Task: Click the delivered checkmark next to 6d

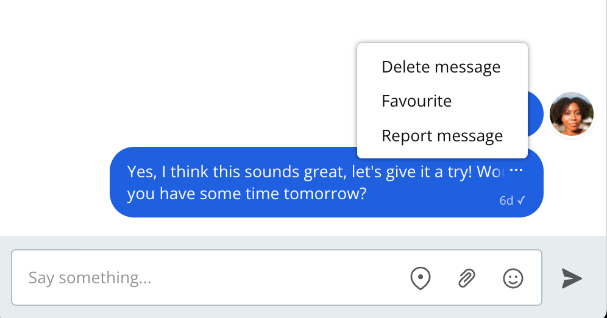Action: click(521, 200)
